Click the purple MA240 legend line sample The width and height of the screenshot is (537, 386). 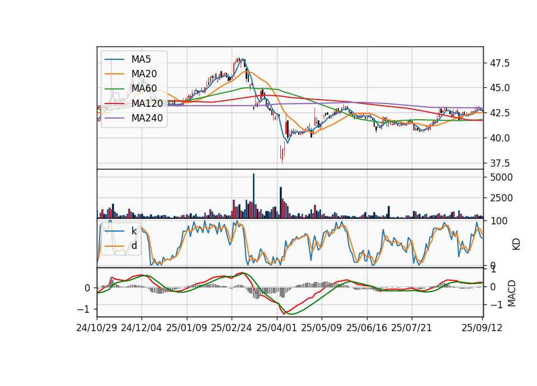[114, 118]
